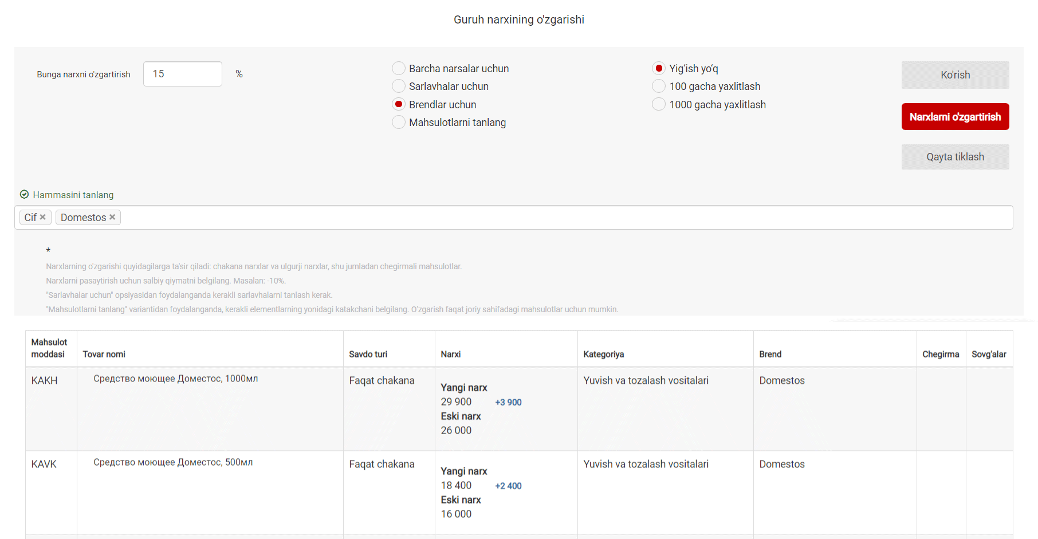The image size is (1038, 539).
Task: Select Sarlavhalar uchun option
Action: tap(399, 86)
